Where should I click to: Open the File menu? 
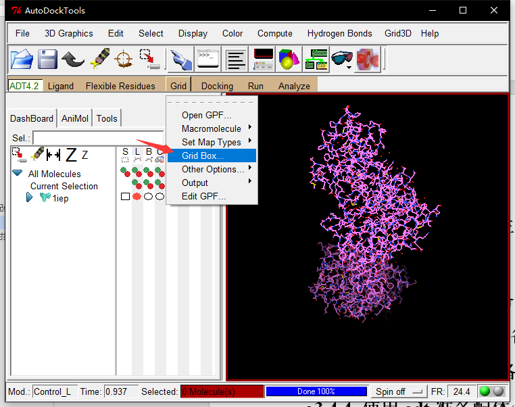tap(22, 34)
